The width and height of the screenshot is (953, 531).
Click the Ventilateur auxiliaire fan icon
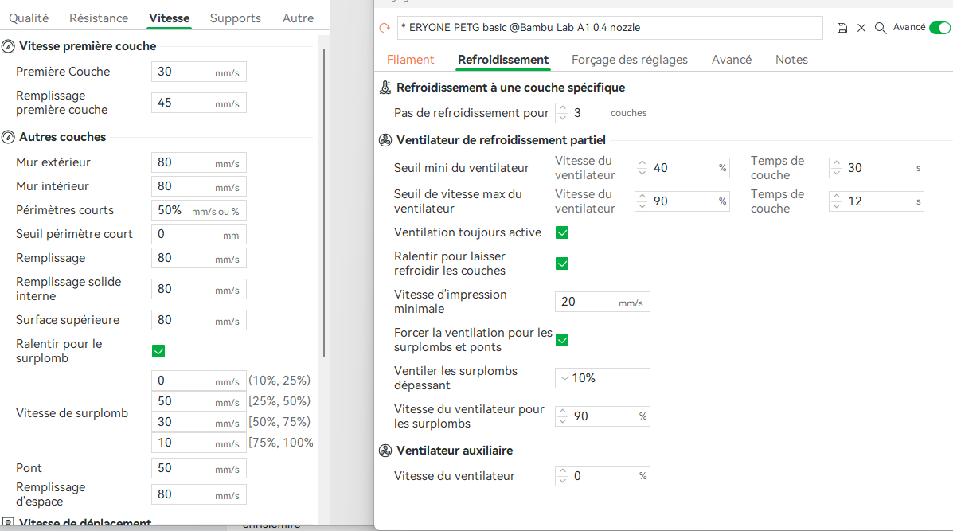[385, 451]
